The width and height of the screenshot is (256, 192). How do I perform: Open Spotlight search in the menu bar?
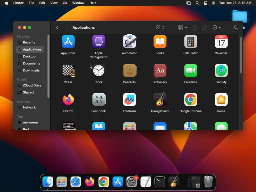197,3
